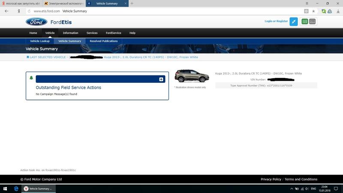The image size is (343, 193).
Task: Launch Microsoft Edge from the taskbar
Action: click(16, 189)
